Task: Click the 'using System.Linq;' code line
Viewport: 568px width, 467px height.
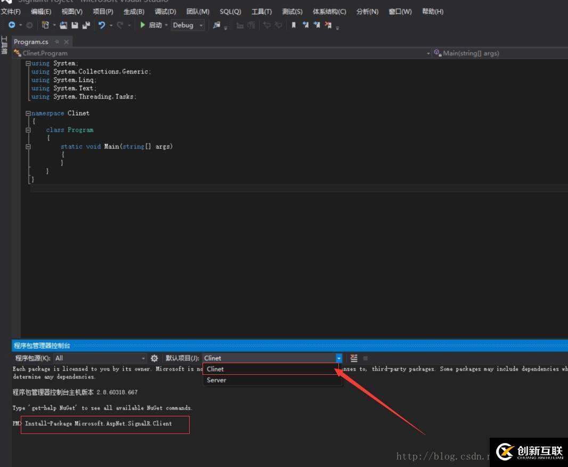Action: [x=64, y=80]
